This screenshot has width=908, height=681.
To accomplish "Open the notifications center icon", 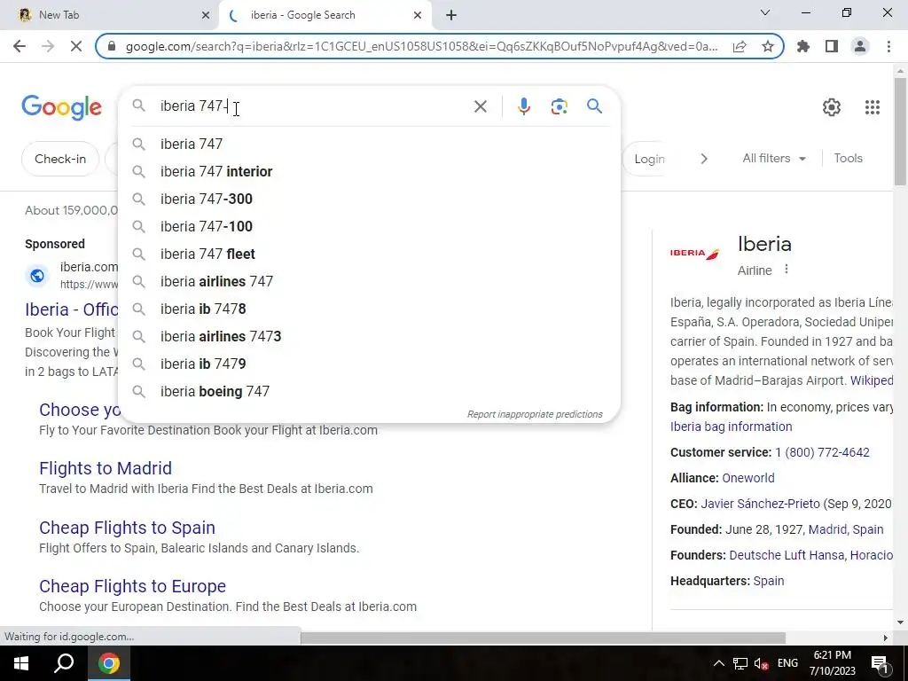I will [x=879, y=663].
